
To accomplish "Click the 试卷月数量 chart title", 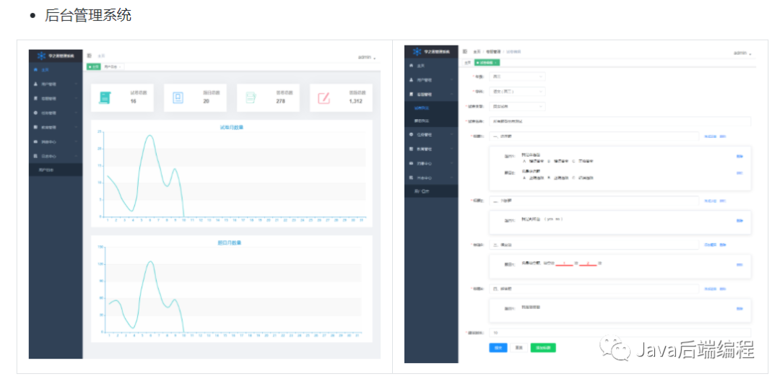I will pyautogui.click(x=232, y=127).
